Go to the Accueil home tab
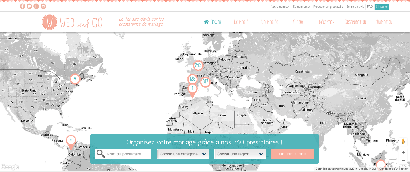 pos(213,22)
